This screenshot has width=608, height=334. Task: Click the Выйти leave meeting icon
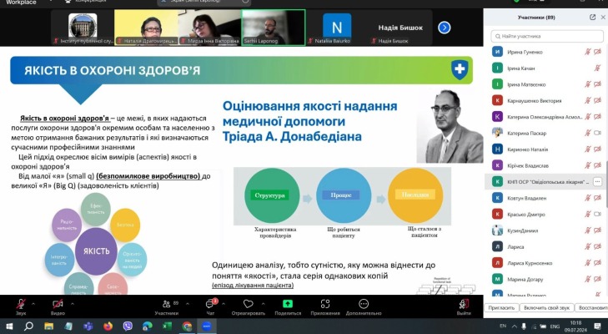pos(464,304)
